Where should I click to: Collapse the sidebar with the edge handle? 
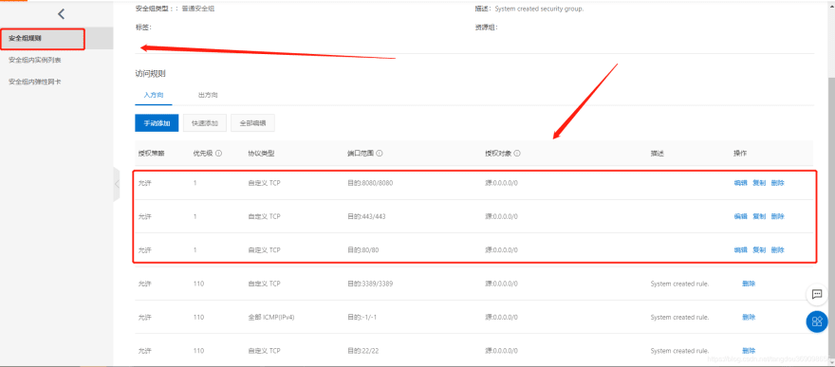pos(117,184)
